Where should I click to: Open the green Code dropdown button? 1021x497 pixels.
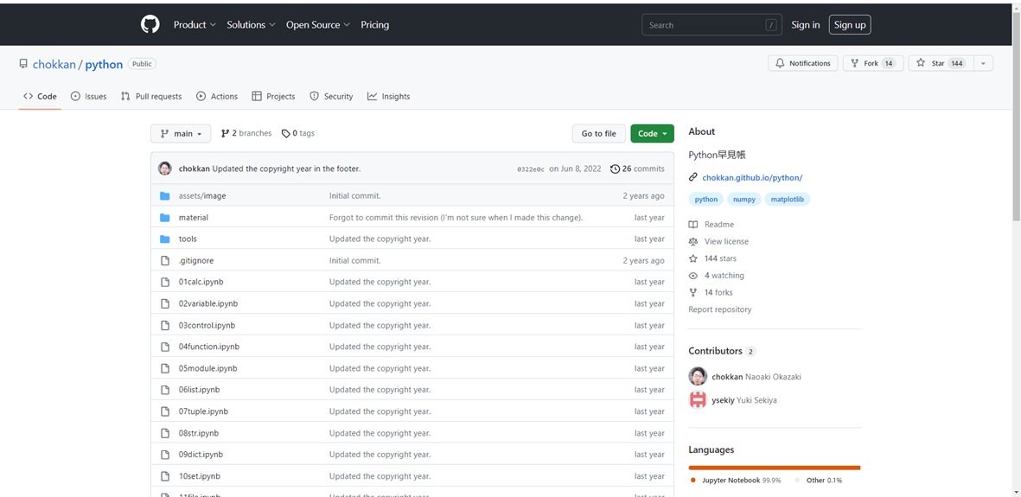(x=652, y=133)
